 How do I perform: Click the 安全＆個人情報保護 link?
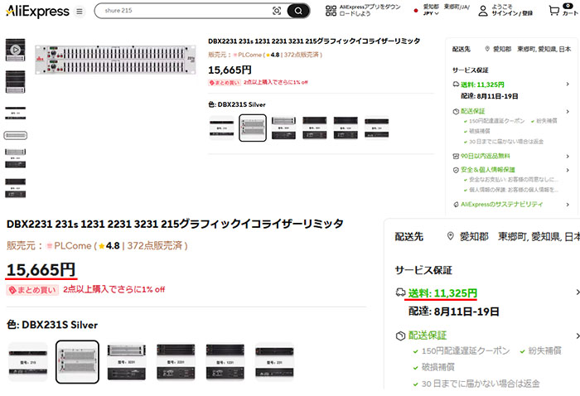(x=487, y=170)
